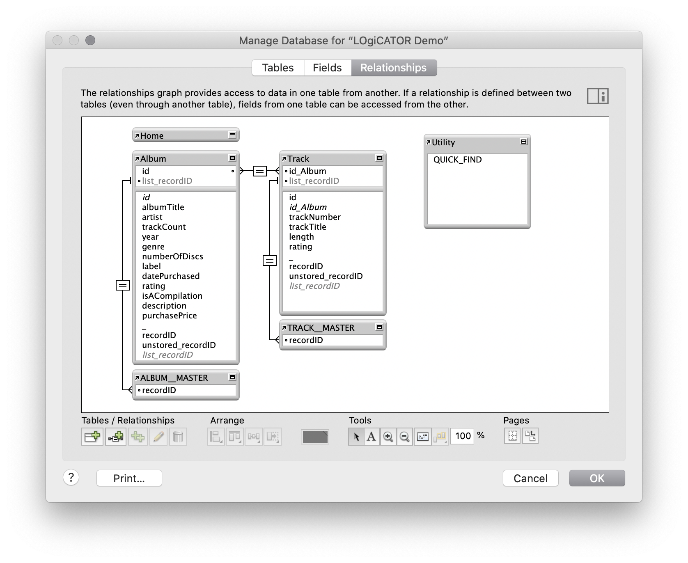Toggle field name display in Tools
This screenshot has width=688, height=563.
point(422,437)
